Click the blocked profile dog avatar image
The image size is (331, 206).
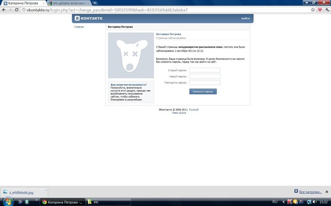click(131, 55)
